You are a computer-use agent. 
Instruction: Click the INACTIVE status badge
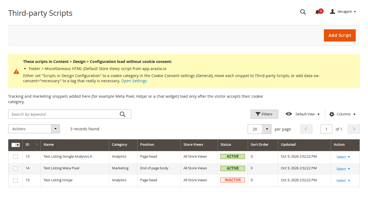pos(233,180)
